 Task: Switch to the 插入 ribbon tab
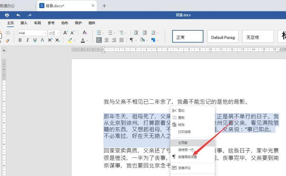[x=24, y=23]
